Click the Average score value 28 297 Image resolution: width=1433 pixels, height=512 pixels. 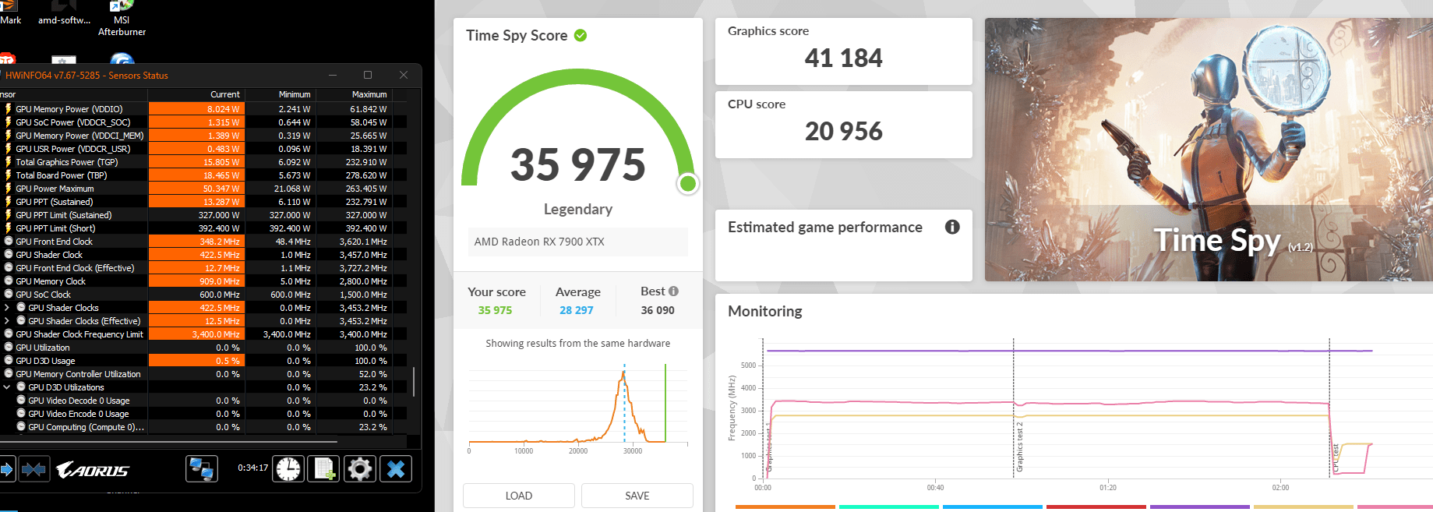577,310
